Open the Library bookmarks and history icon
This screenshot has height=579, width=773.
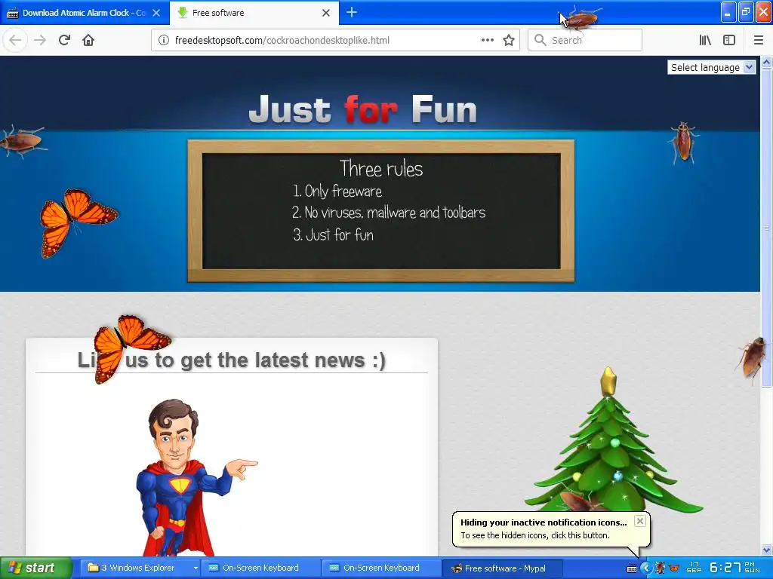point(705,40)
